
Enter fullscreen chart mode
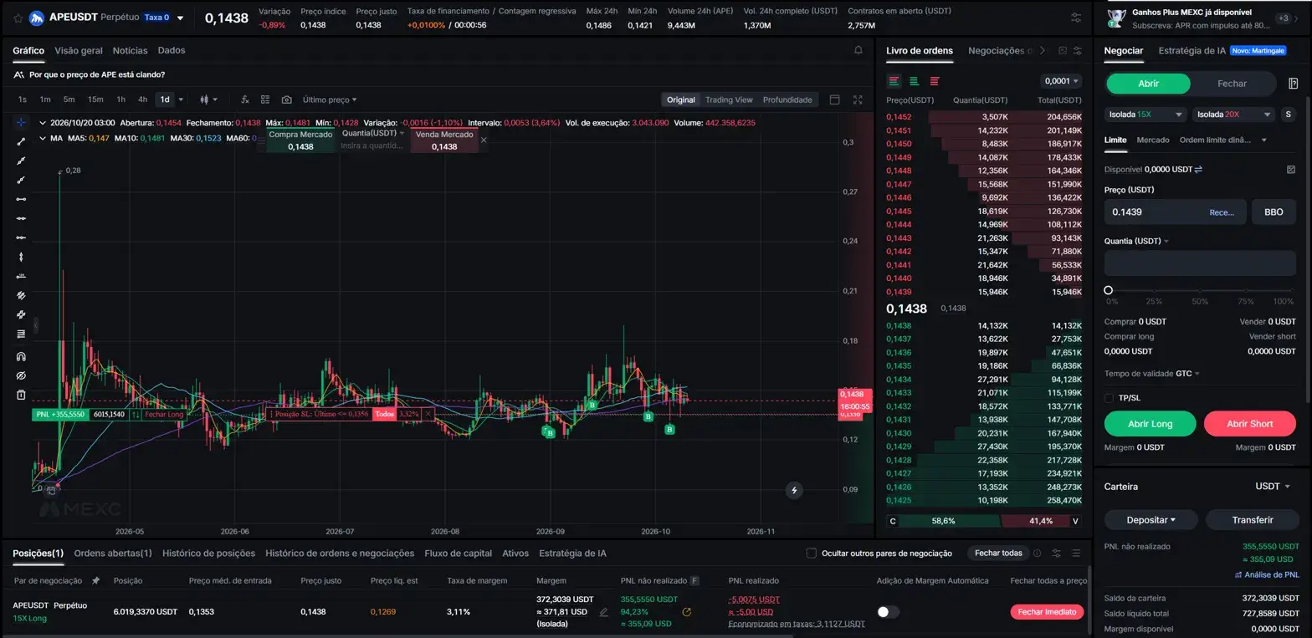[x=858, y=100]
